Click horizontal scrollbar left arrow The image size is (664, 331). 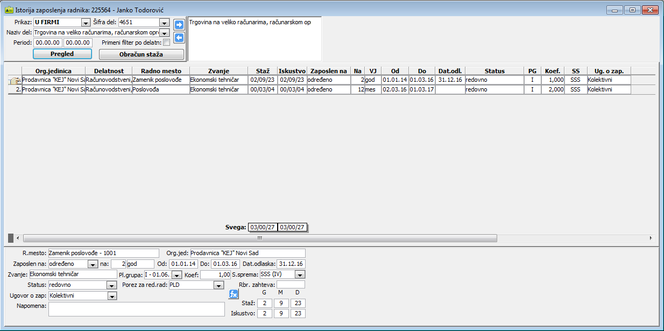(18, 238)
